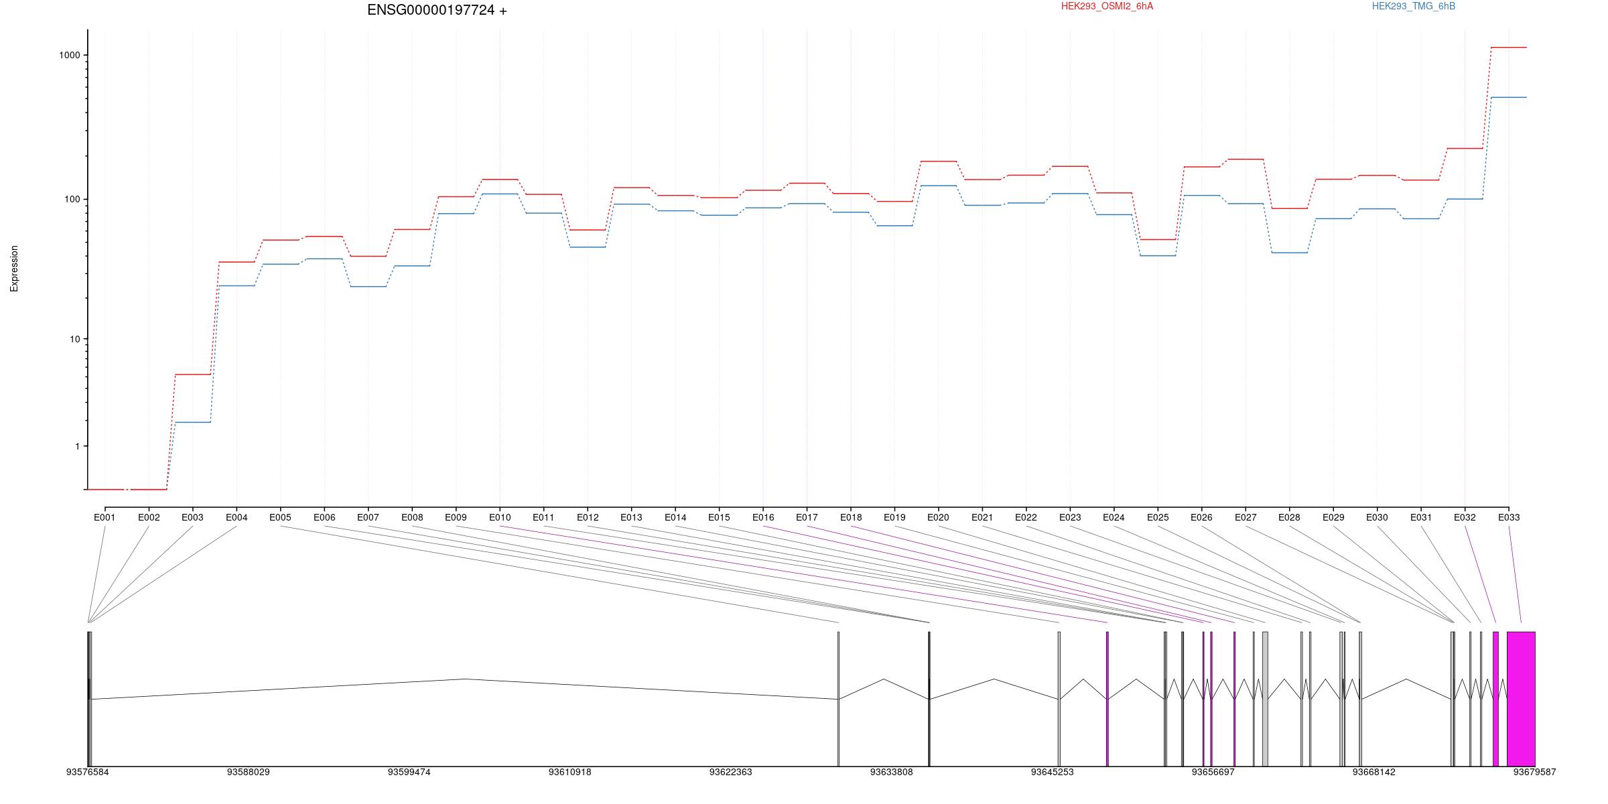This screenshot has height=804, width=1608.
Task: Click the 1000 y-axis tick label
Action: pyautogui.click(x=70, y=55)
